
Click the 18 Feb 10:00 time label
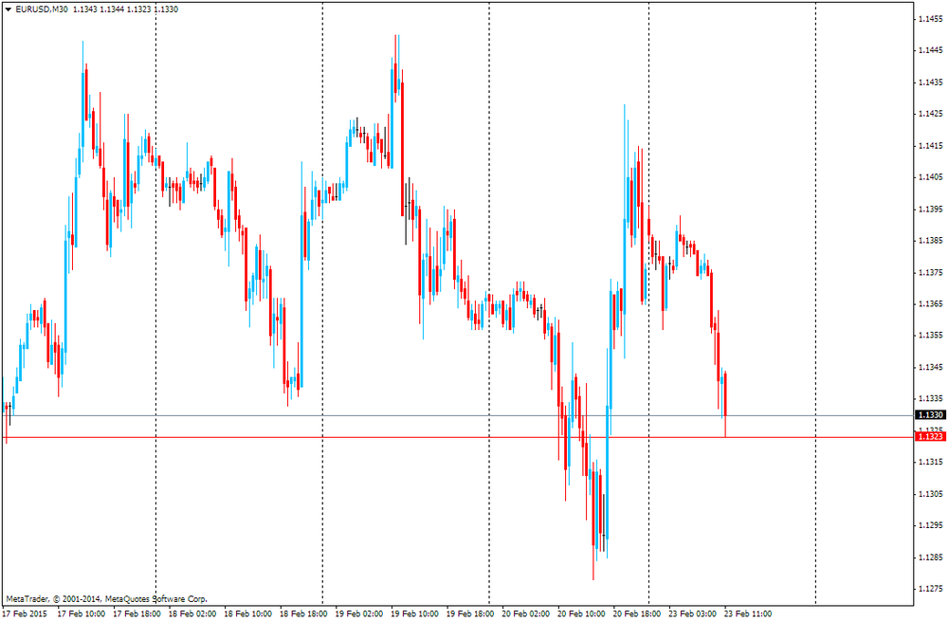[x=247, y=613]
